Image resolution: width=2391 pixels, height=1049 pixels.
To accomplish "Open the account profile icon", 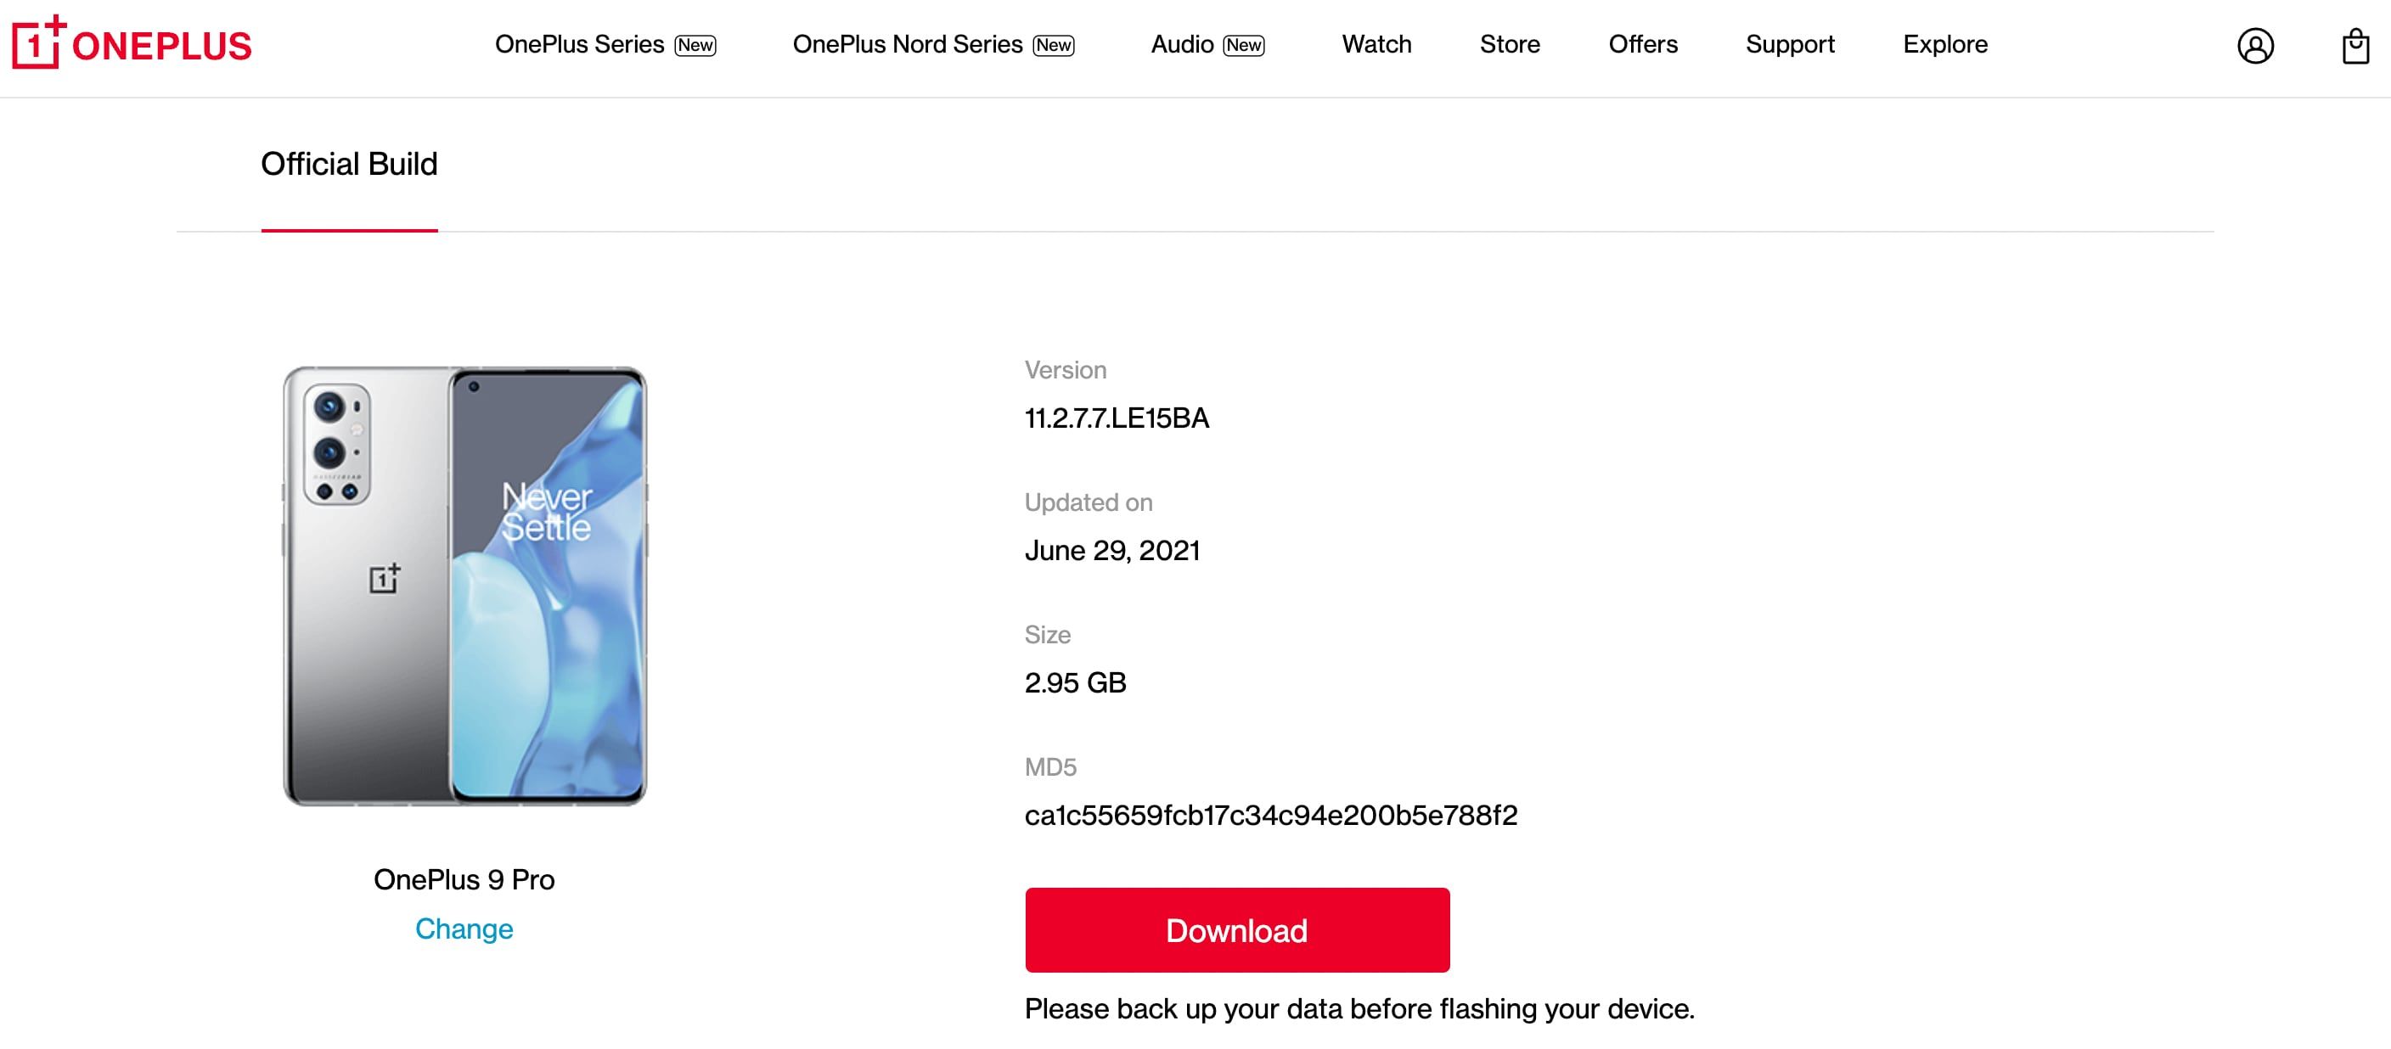I will click(2256, 44).
